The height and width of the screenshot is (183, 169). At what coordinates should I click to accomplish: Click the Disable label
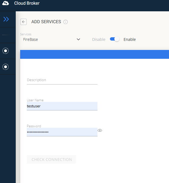coord(99,39)
